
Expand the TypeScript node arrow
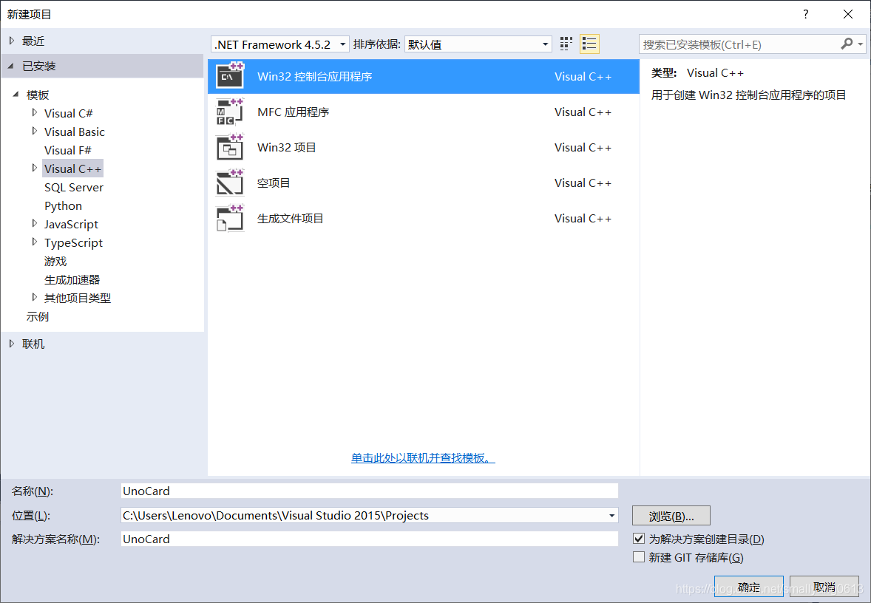coord(35,242)
